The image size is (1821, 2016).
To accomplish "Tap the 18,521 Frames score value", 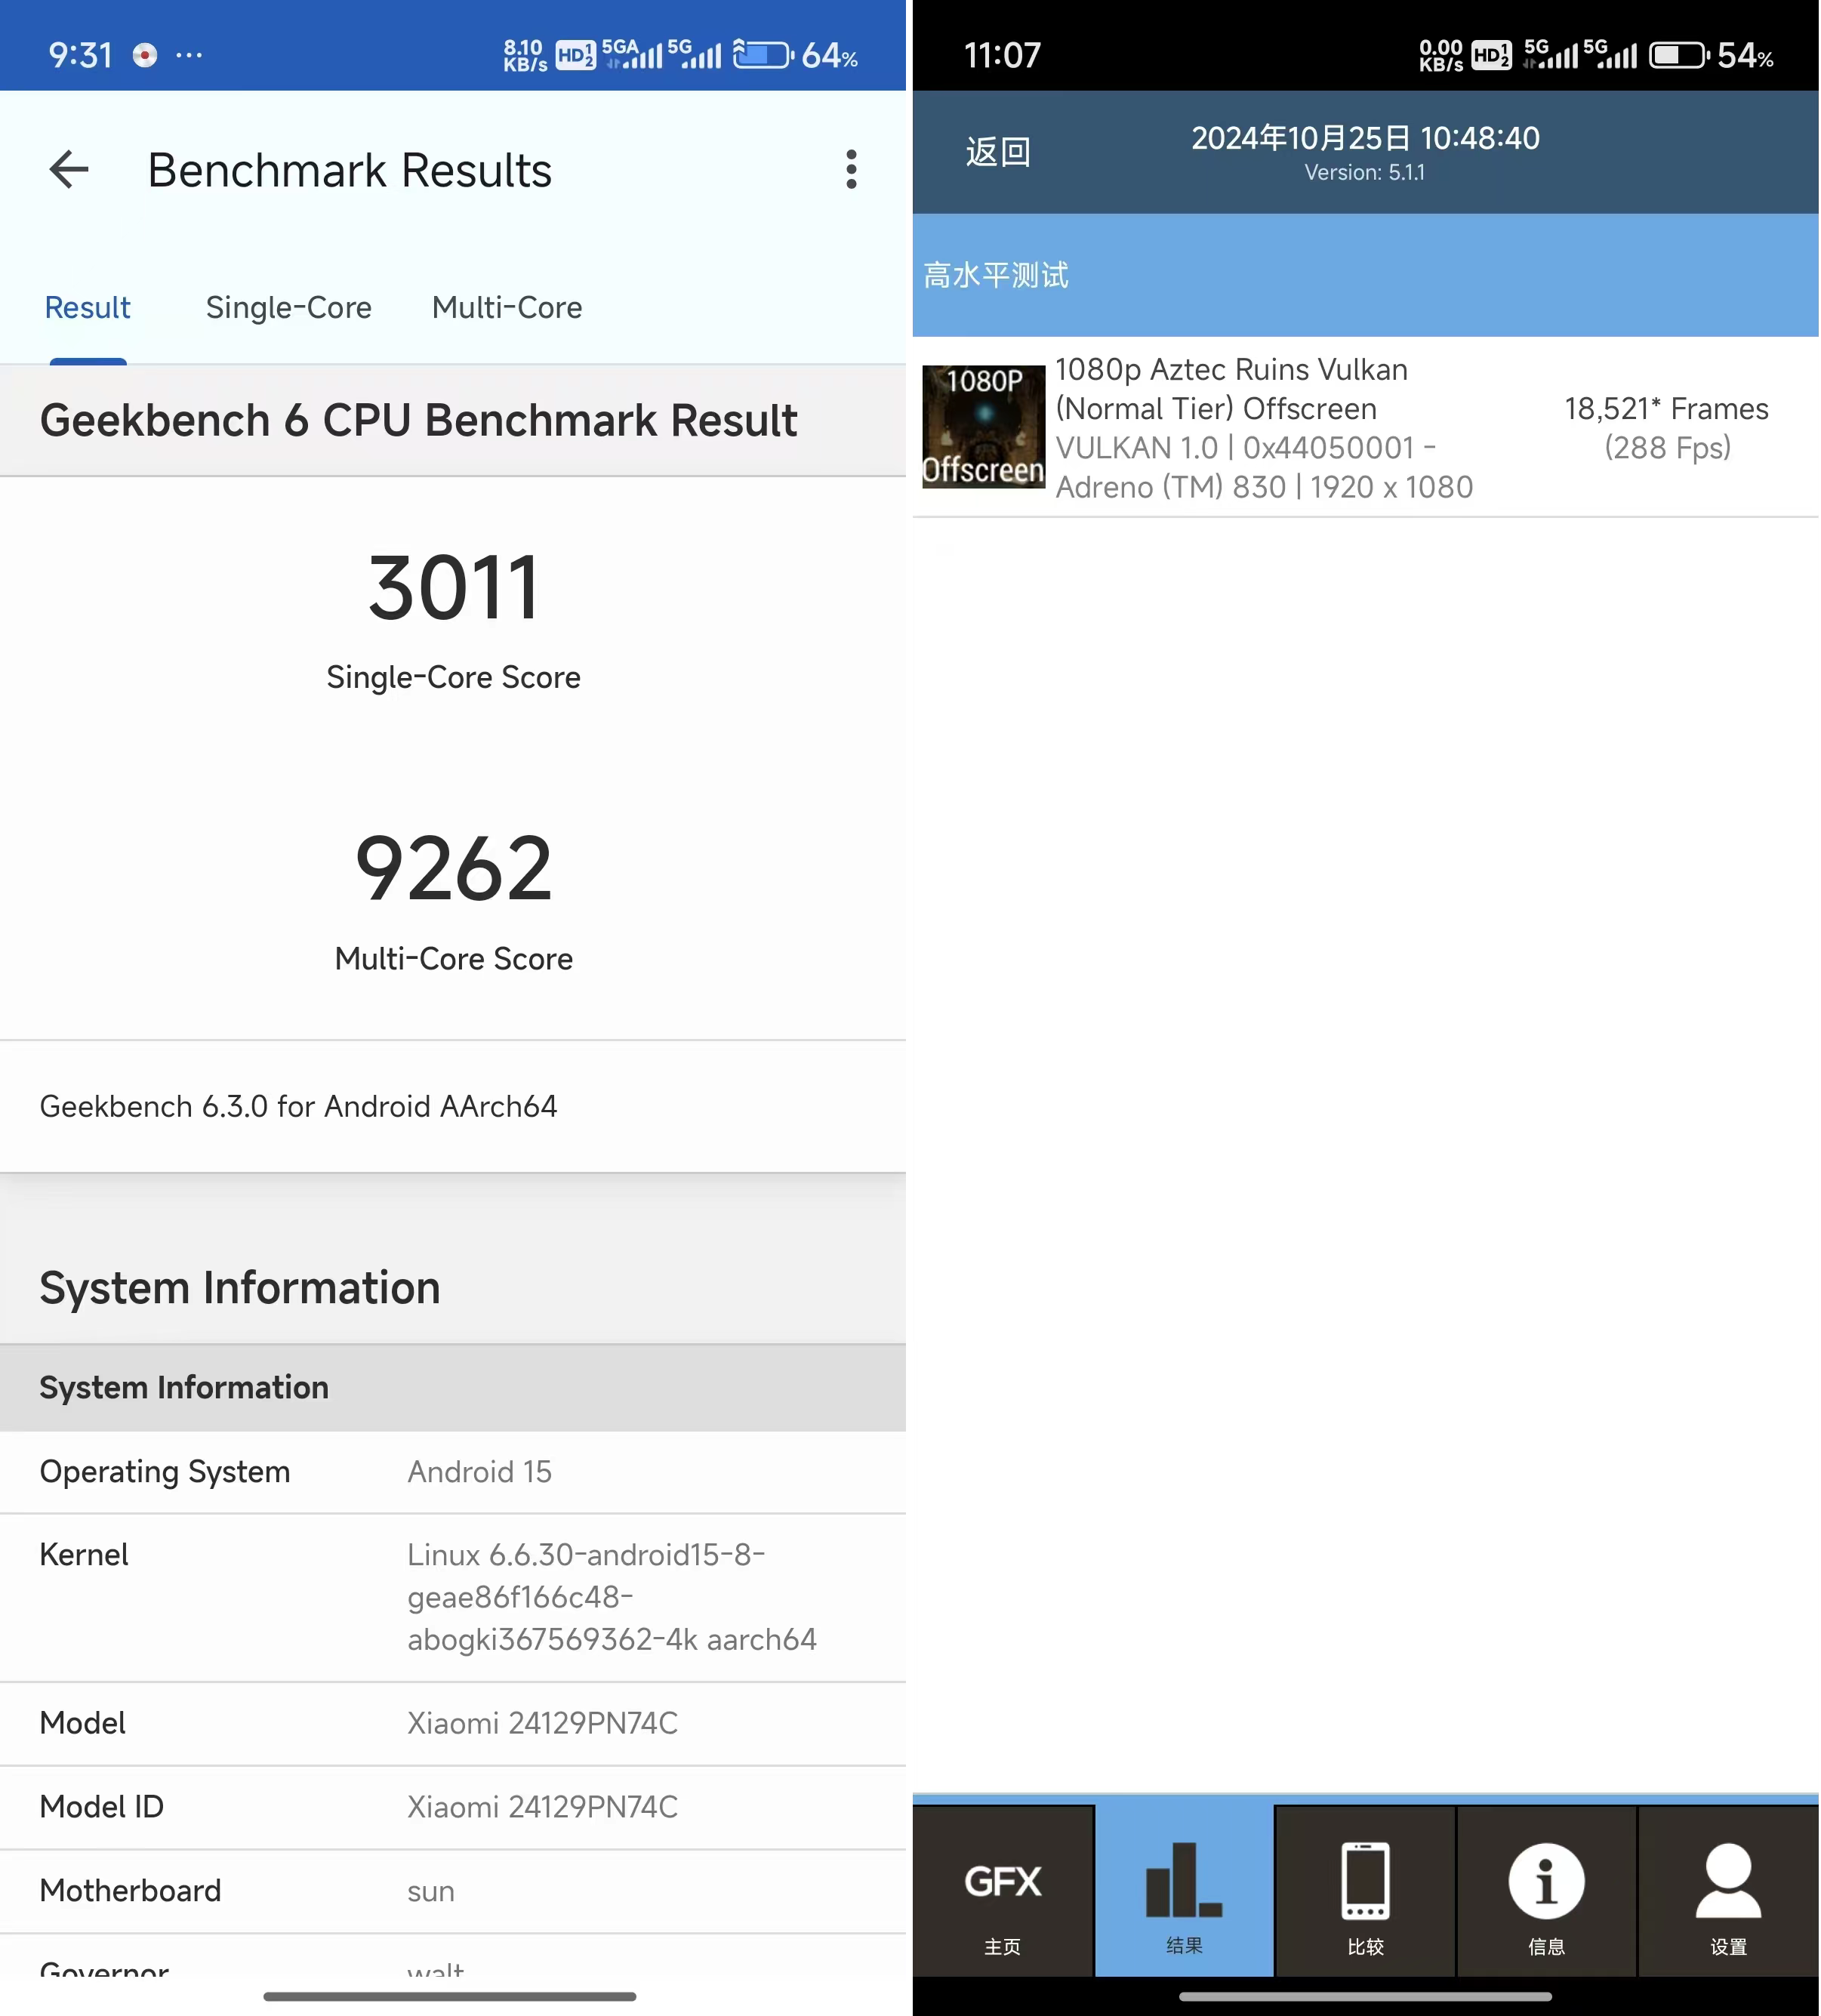I will coord(1666,409).
